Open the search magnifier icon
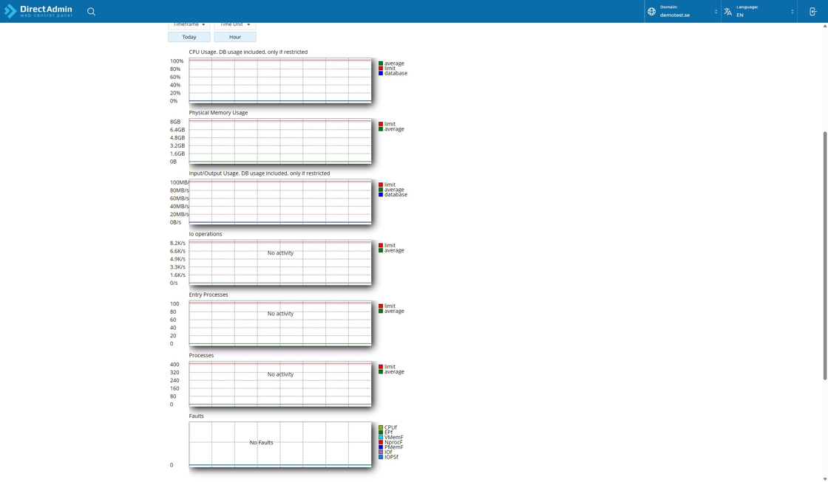Screen dimensions: 828x482 coord(91,12)
